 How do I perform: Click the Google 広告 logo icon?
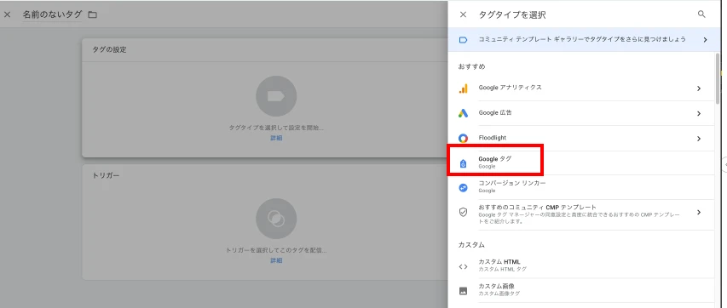click(463, 113)
